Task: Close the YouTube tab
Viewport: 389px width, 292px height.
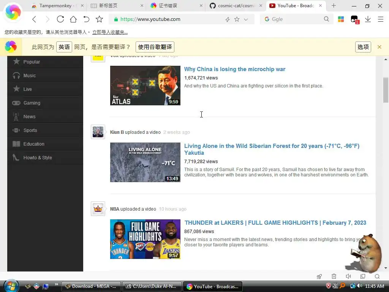Action: tap(320, 5)
